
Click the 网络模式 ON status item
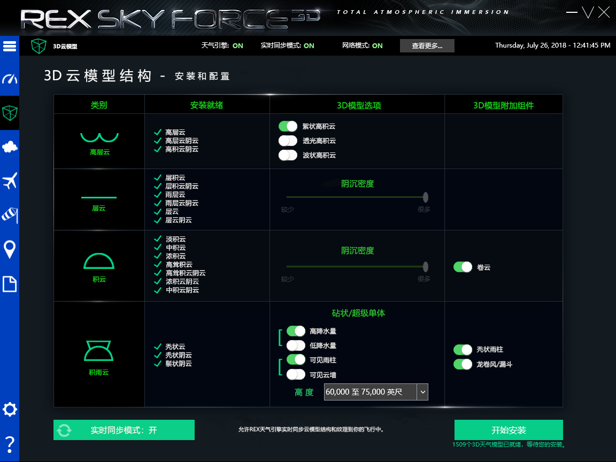pos(361,46)
